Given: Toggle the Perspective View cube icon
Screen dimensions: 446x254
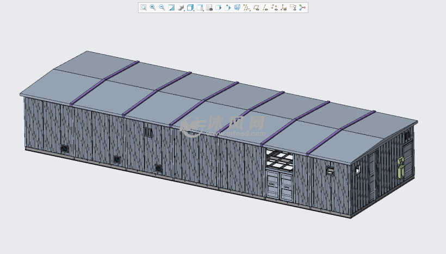Looking at the screenshot, I should pos(237,8).
